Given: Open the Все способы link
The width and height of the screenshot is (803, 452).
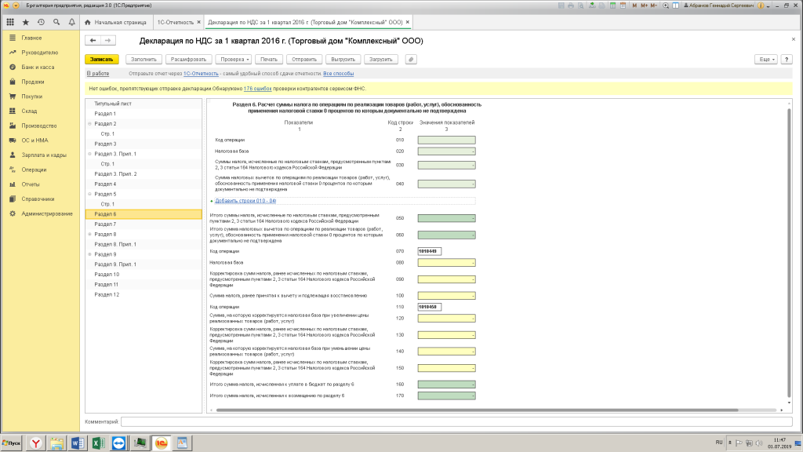Looking at the screenshot, I should (339, 74).
